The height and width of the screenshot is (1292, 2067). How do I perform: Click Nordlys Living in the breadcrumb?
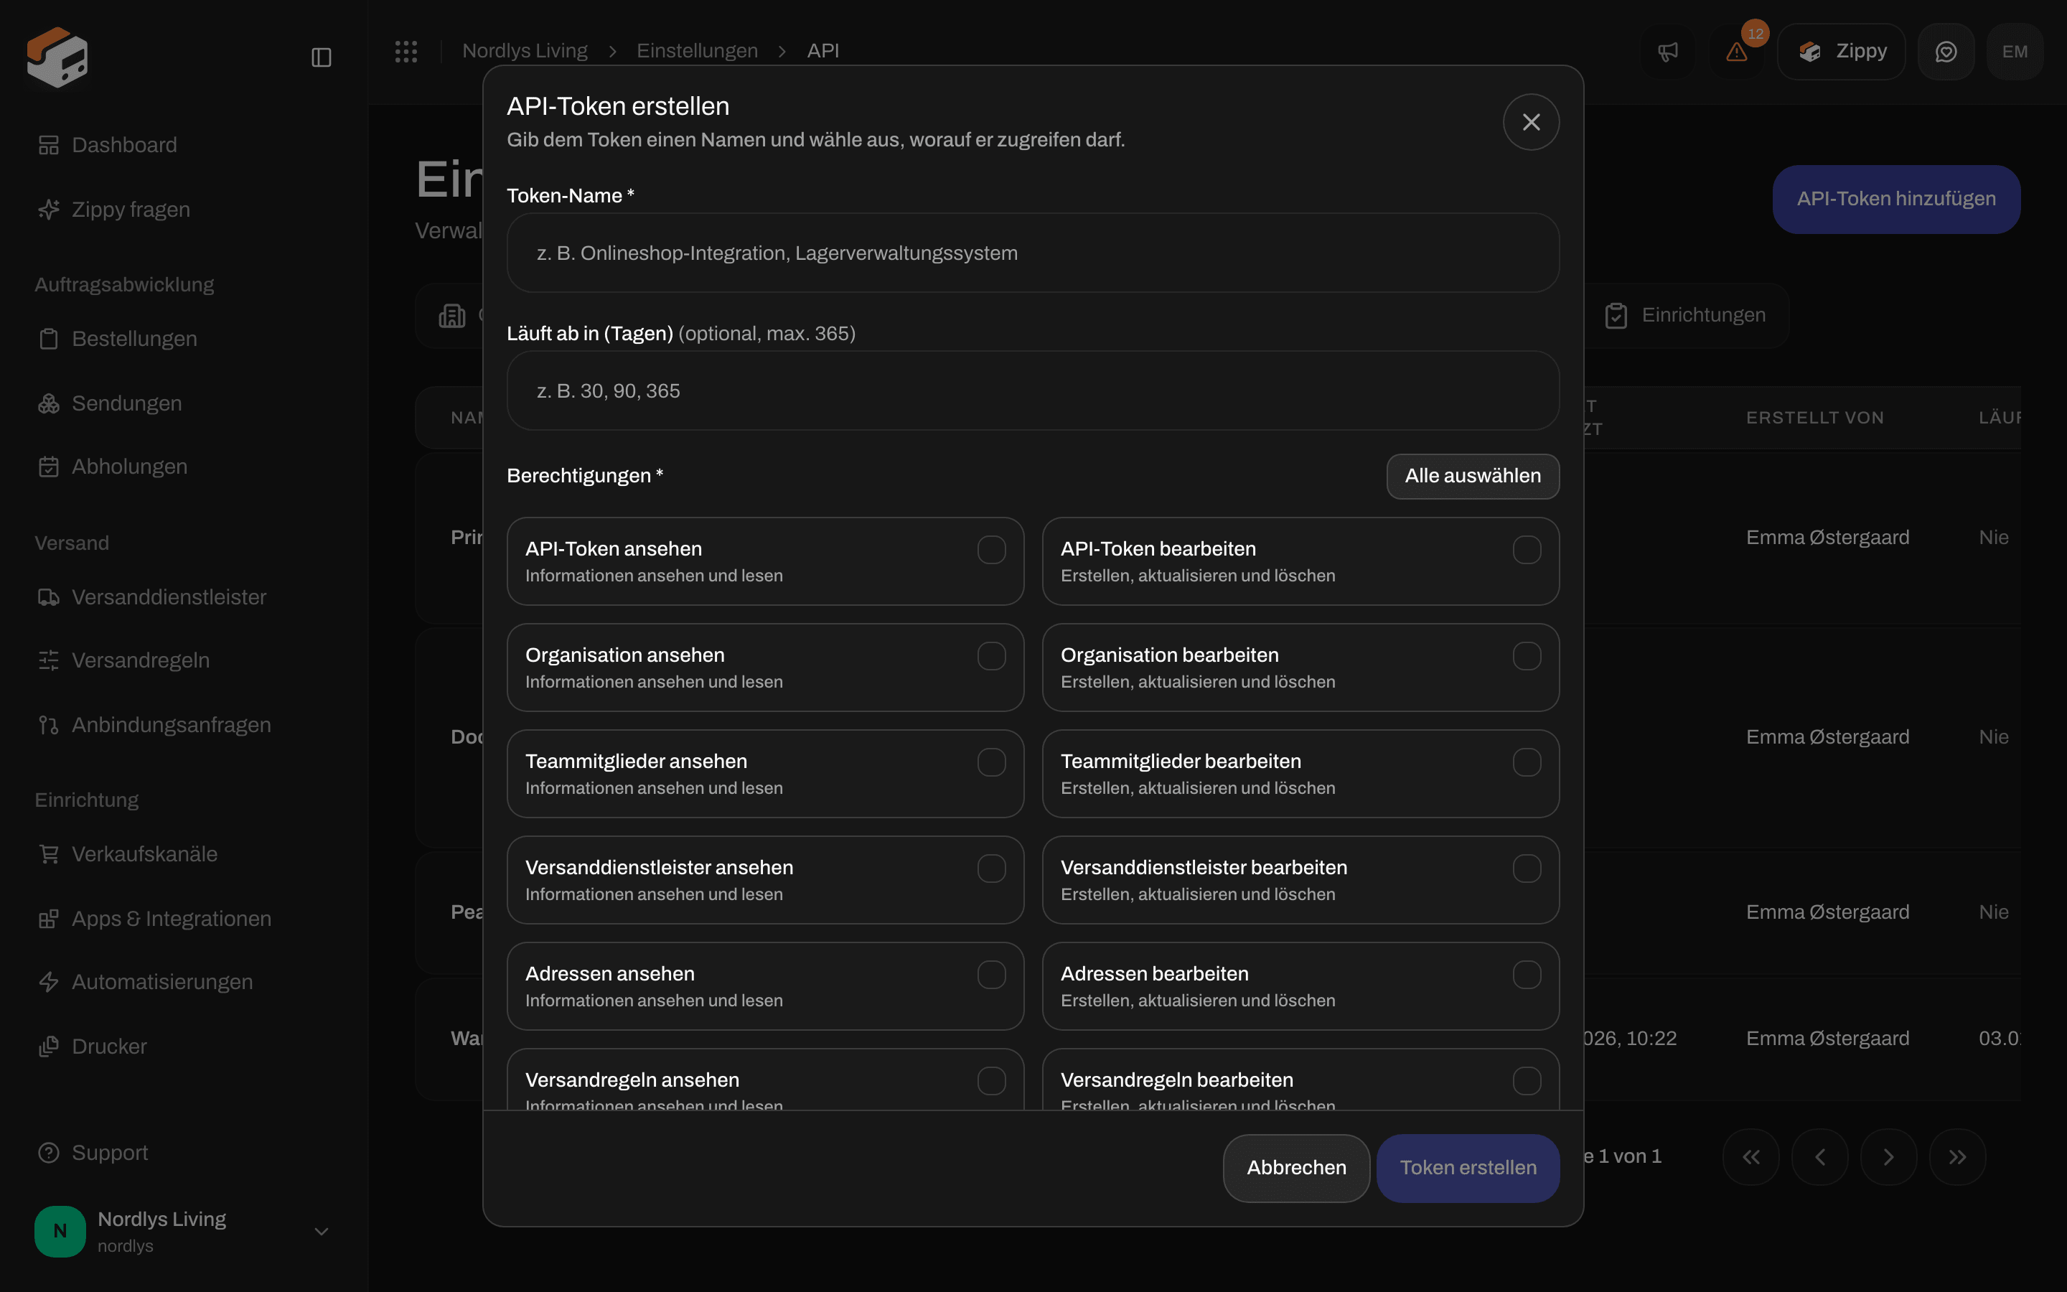tap(525, 51)
